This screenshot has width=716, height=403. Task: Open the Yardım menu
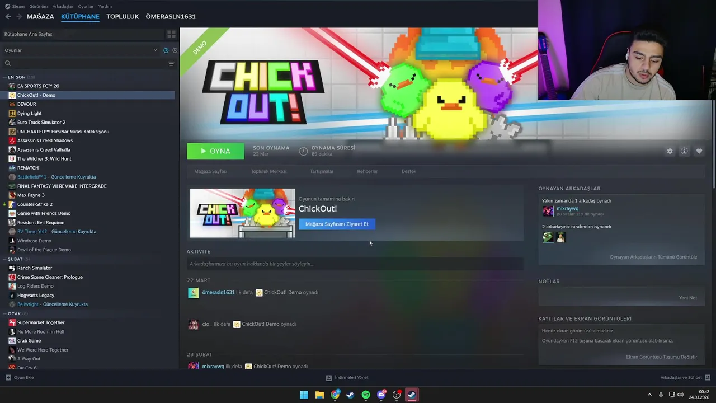click(x=105, y=6)
